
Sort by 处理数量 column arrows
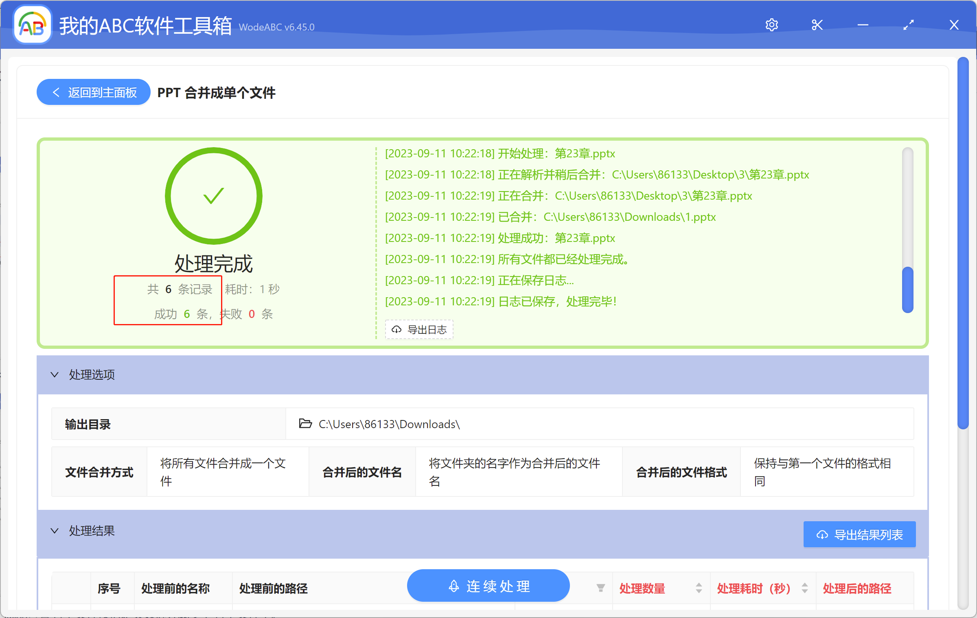(x=699, y=588)
